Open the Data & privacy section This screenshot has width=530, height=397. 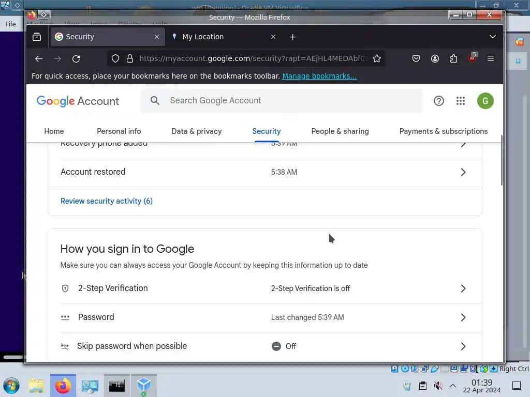pos(197,131)
